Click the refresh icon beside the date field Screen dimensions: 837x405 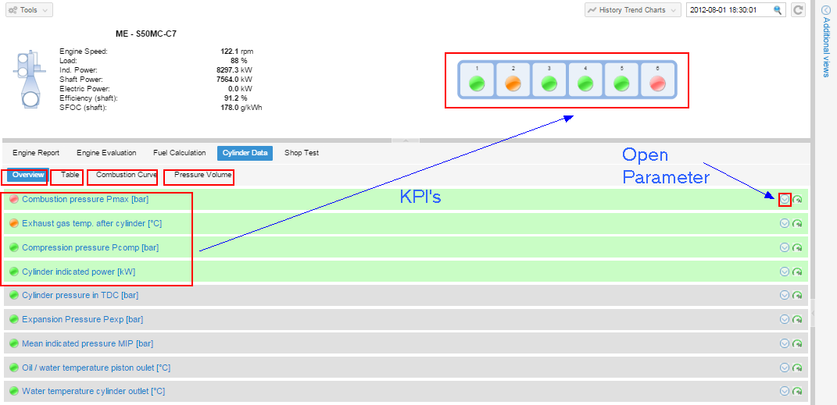pos(798,10)
